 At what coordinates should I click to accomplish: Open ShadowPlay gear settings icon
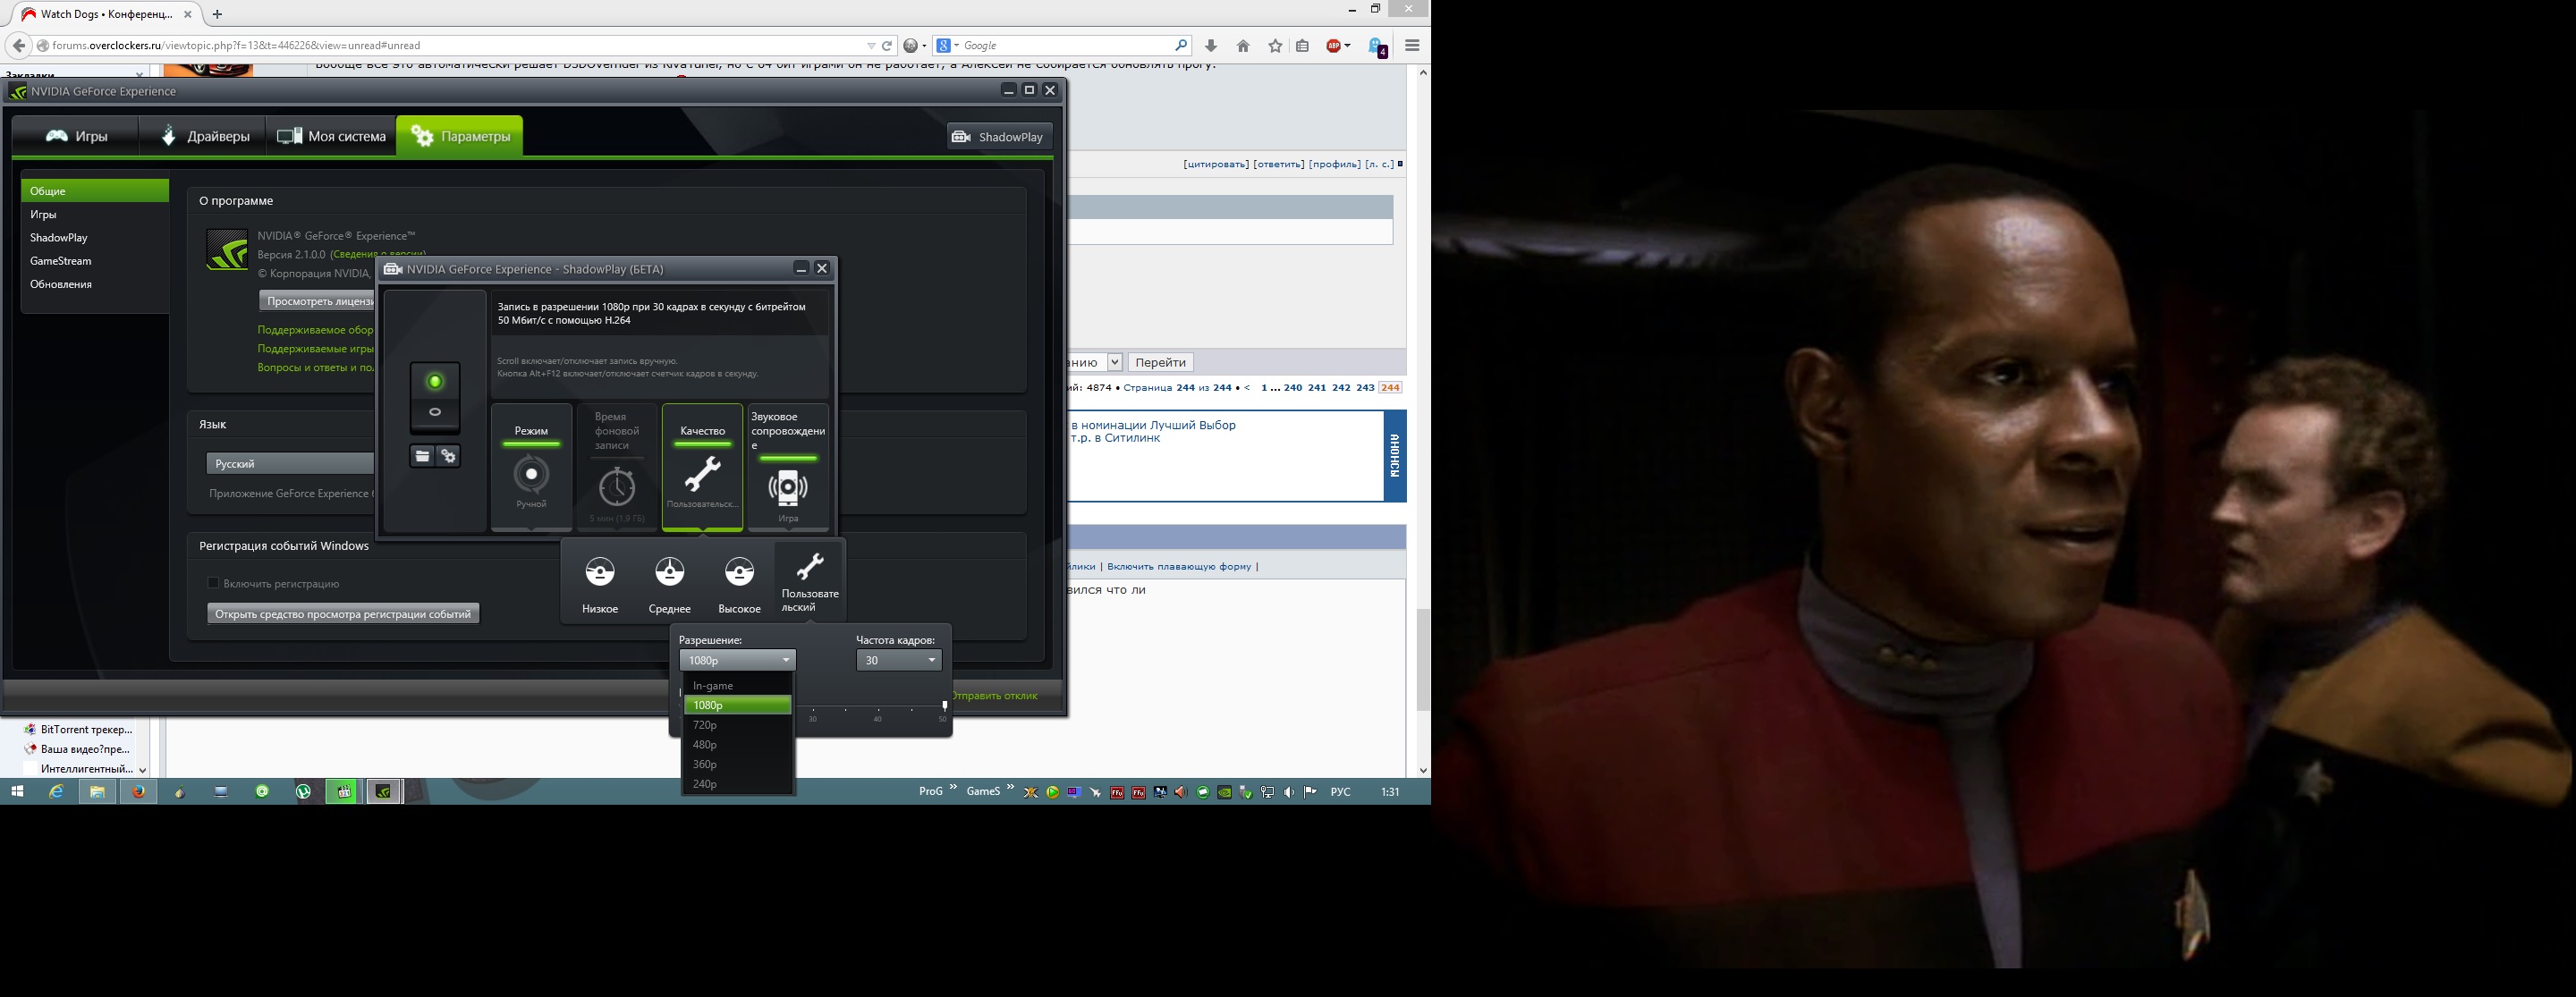click(448, 456)
